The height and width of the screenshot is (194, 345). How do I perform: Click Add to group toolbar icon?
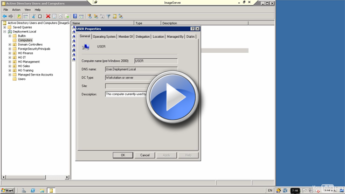click(121, 16)
